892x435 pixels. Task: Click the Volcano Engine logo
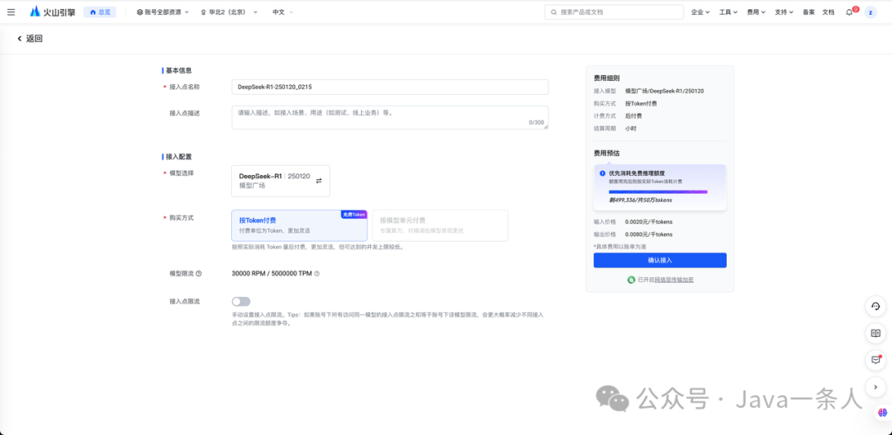point(52,12)
